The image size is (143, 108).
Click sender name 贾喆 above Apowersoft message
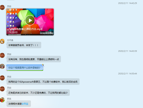pos(9,77)
